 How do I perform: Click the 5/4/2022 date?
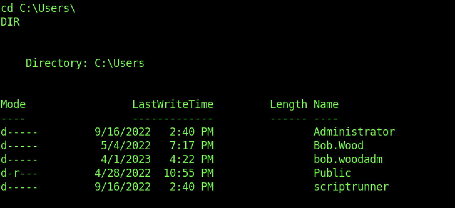(x=125, y=146)
